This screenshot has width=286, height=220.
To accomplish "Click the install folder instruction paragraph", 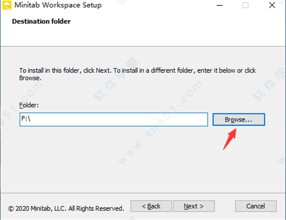I will click(138, 74).
